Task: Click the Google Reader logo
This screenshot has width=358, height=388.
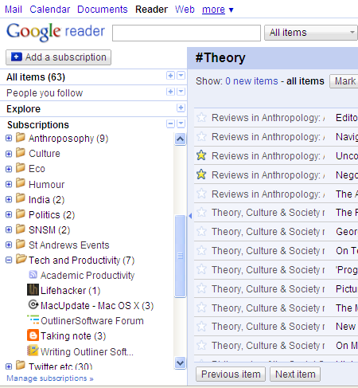Action: pyautogui.click(x=56, y=32)
